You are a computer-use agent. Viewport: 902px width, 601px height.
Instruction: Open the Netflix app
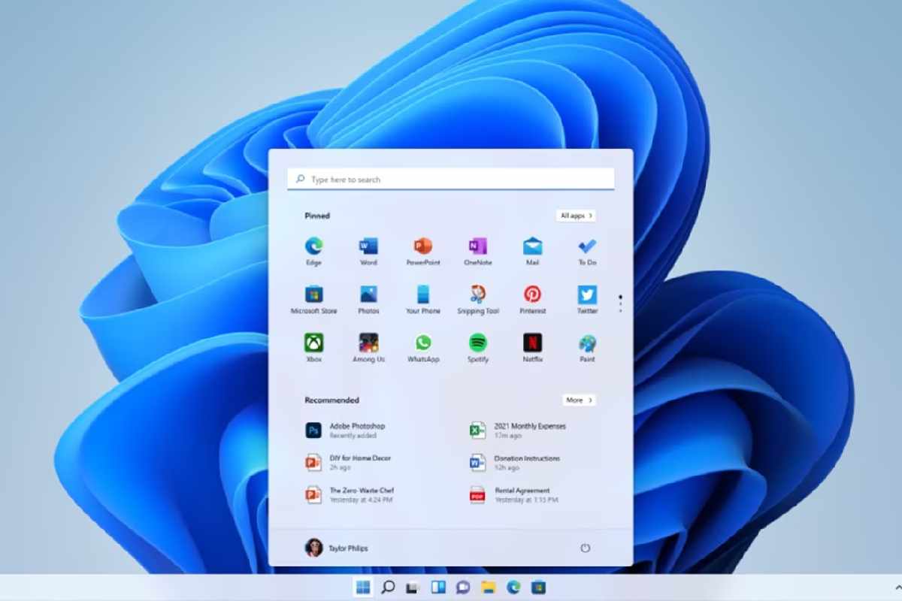tap(533, 348)
